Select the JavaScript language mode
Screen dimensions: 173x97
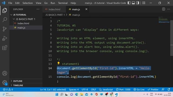[x=106, y=89]
